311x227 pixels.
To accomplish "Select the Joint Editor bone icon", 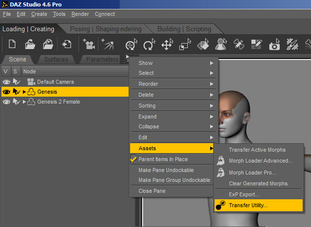I will (239, 44).
